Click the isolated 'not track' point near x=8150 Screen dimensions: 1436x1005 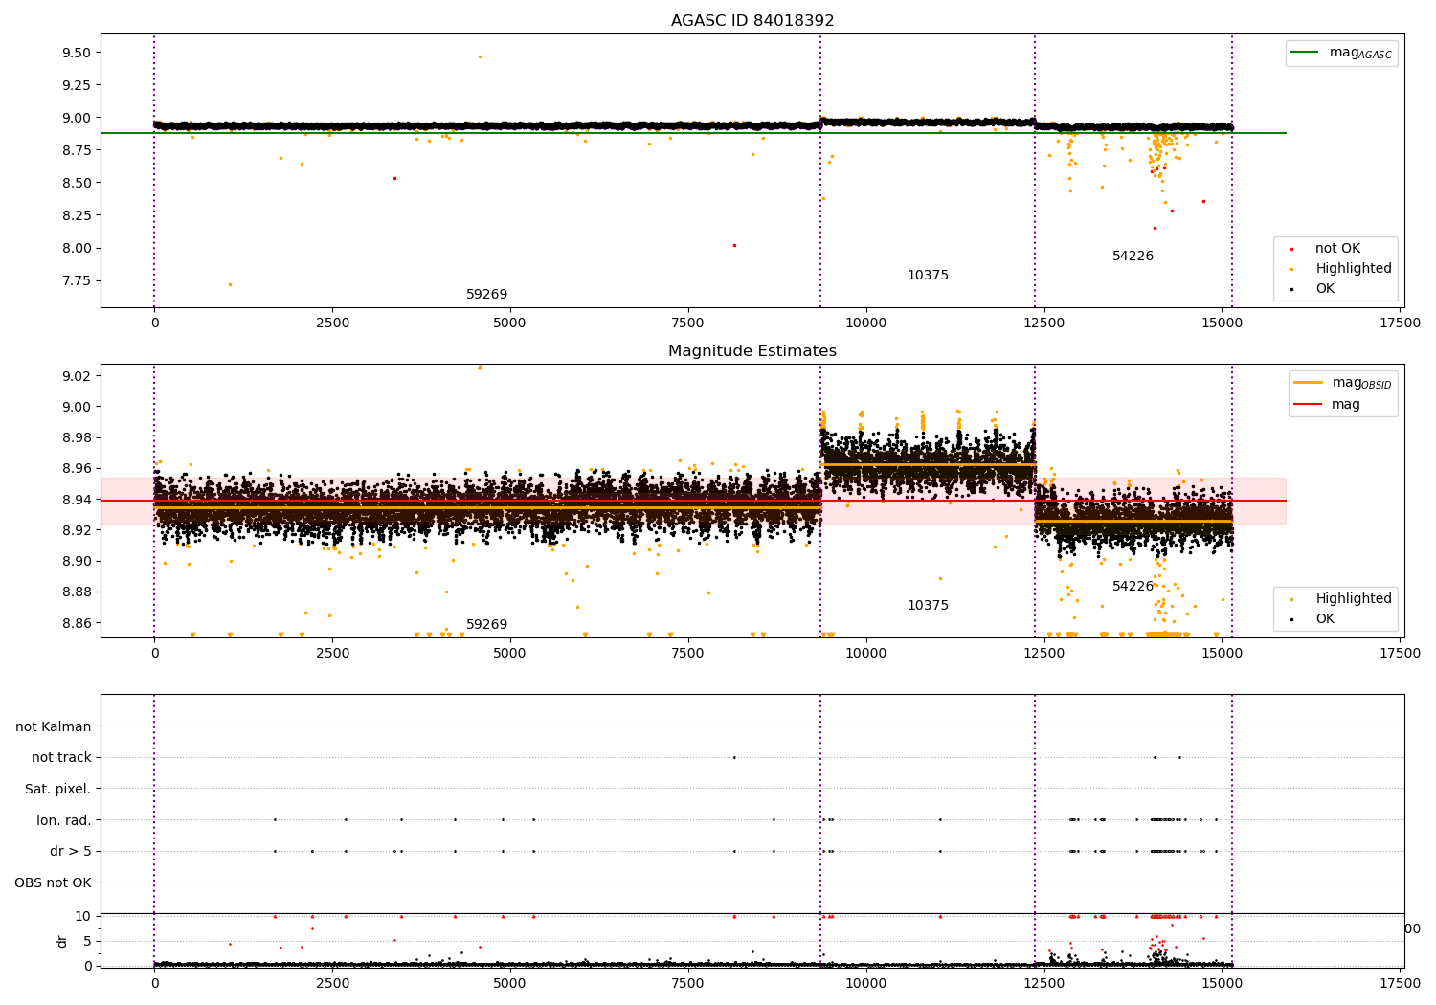[x=734, y=757]
